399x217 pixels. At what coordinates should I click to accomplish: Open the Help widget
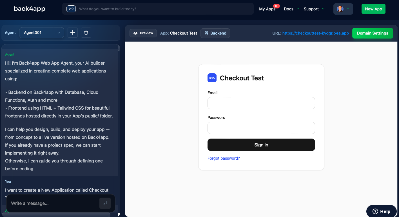click(x=382, y=211)
